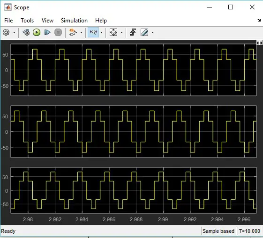
Task: Open the Configuration Properties gear icon
Action: 6,32
